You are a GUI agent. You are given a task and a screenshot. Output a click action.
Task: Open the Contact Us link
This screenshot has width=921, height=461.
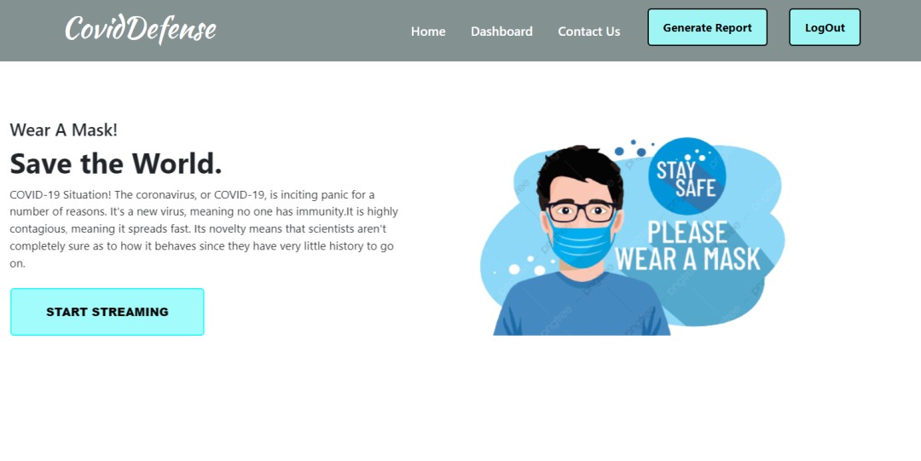click(x=589, y=32)
